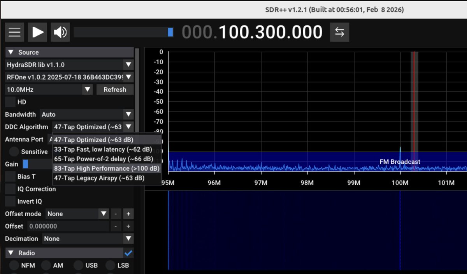Click the Refresh button

point(115,90)
